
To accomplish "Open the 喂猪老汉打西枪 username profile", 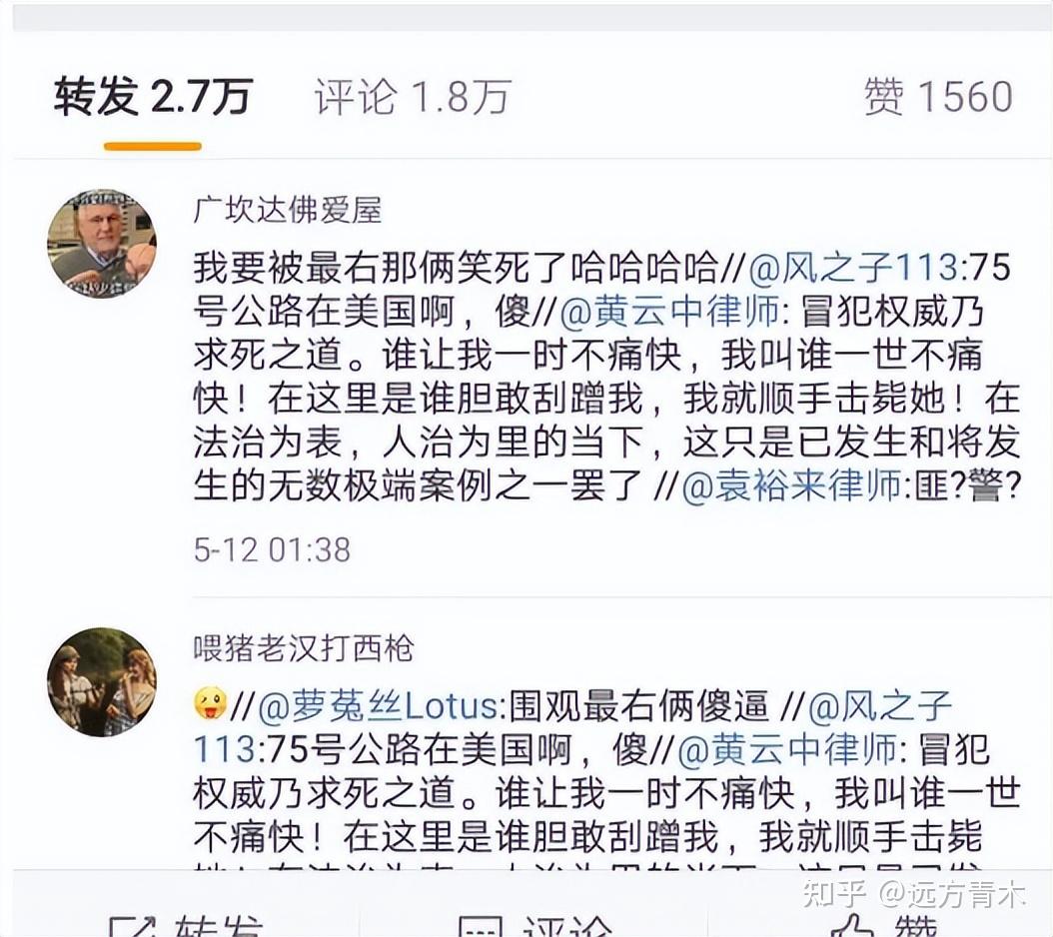I will 304,648.
